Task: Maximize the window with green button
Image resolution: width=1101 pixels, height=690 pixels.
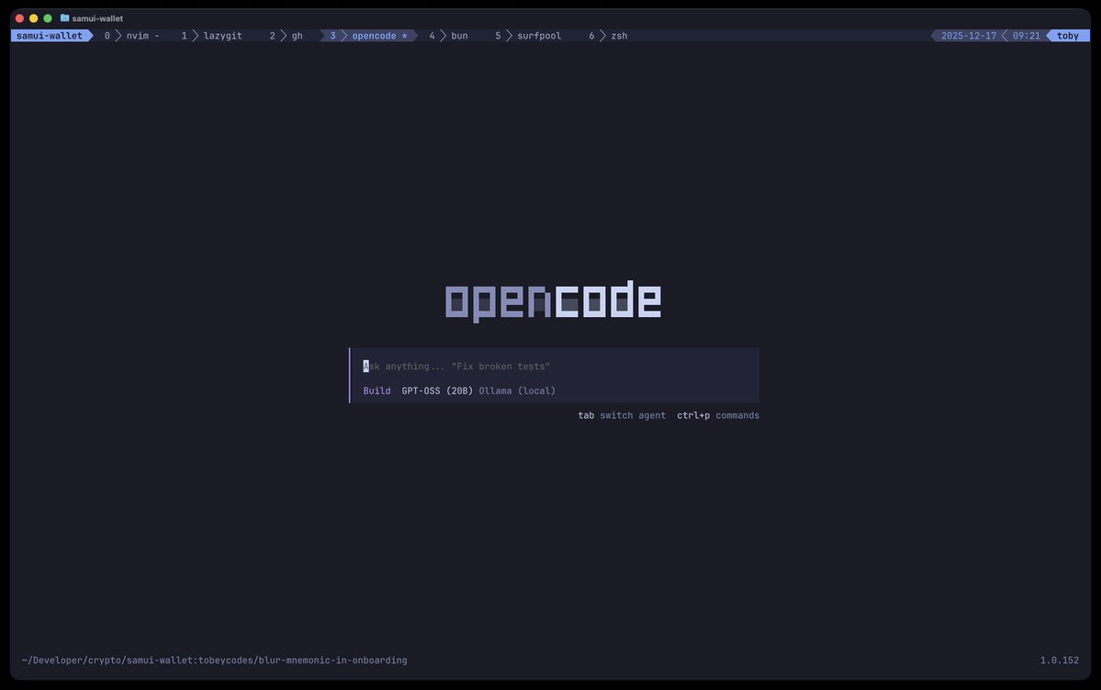Action: (x=48, y=18)
